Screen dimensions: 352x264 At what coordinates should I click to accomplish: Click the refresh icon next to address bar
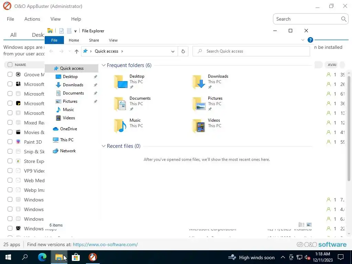tap(183, 52)
